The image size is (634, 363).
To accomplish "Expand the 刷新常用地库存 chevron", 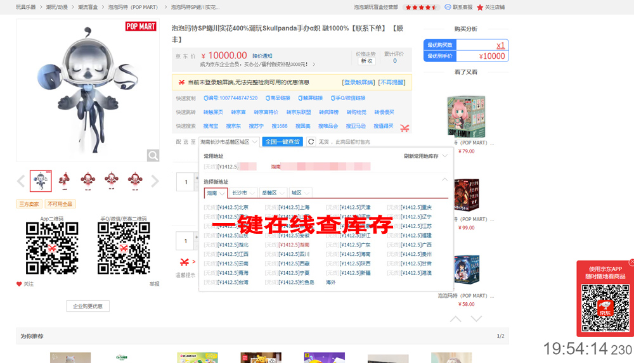I will (x=445, y=156).
